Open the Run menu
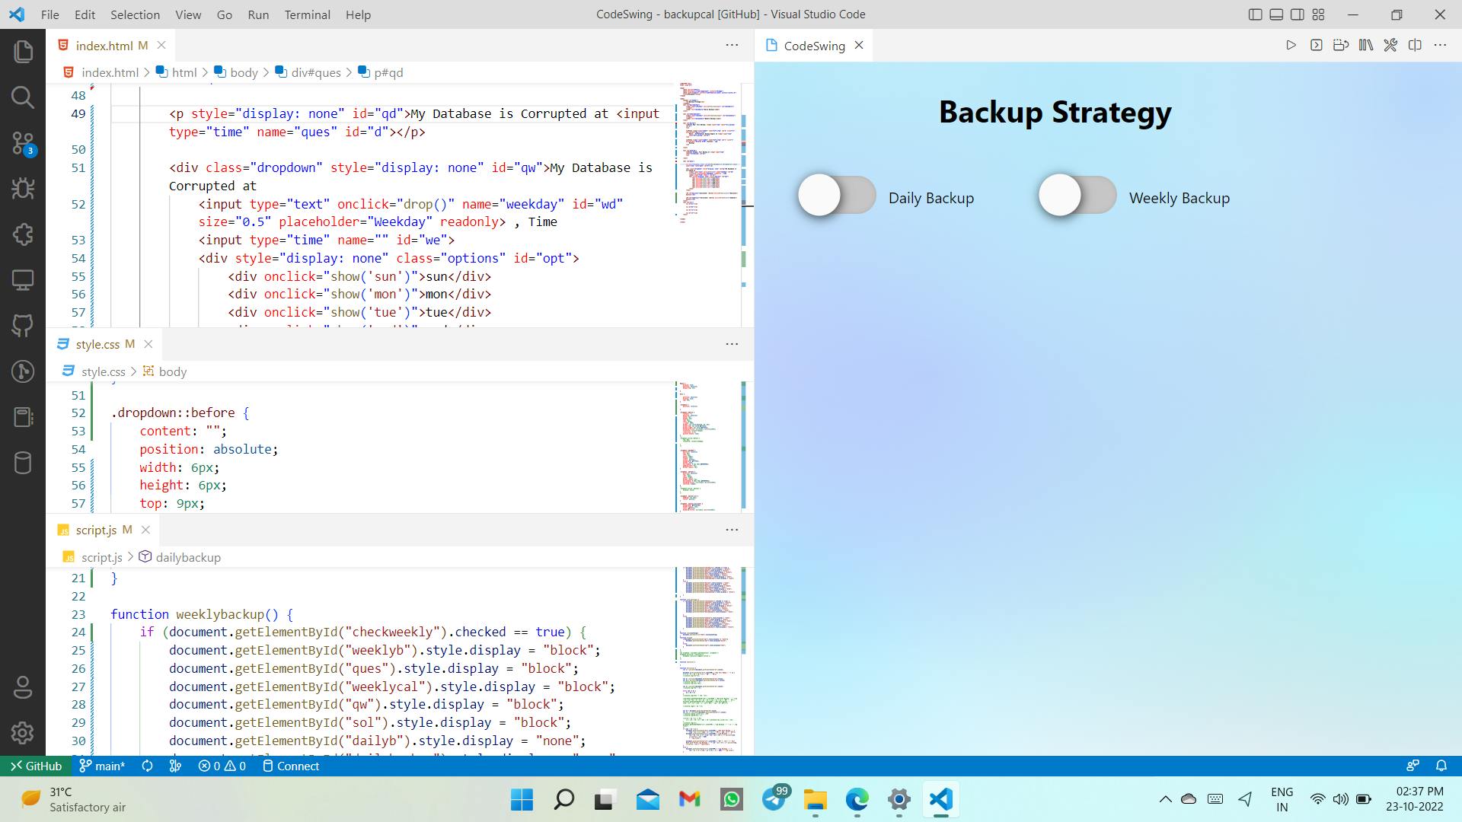 point(258,14)
